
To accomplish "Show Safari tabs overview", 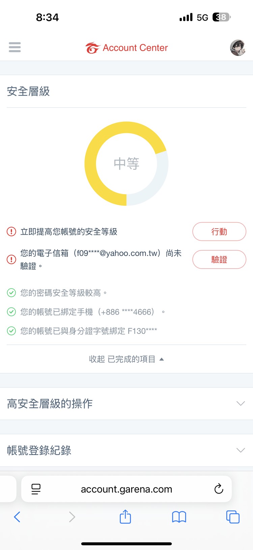I will pos(233,517).
